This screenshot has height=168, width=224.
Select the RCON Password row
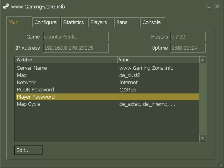tap(108, 90)
